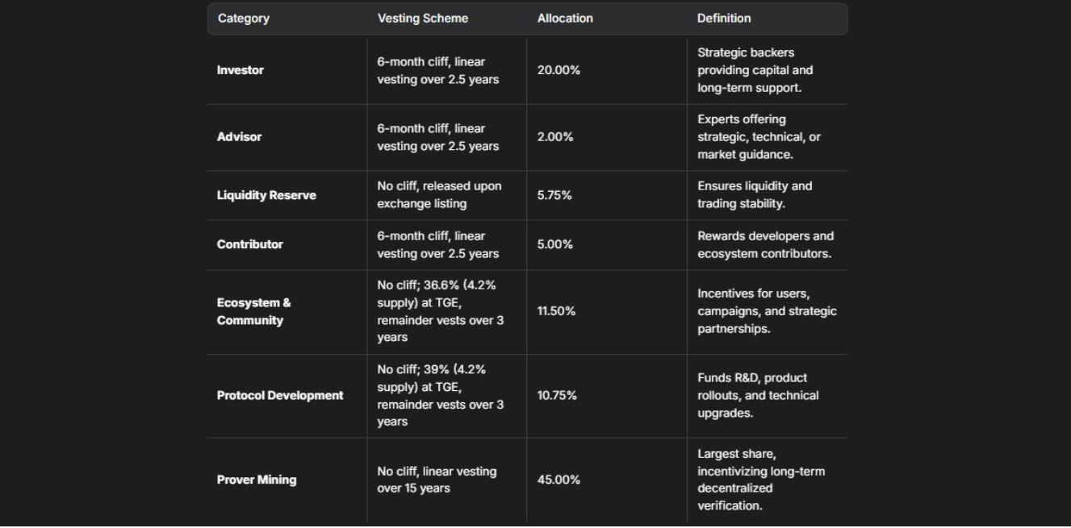Click the 11.50% allocation value

click(x=556, y=311)
